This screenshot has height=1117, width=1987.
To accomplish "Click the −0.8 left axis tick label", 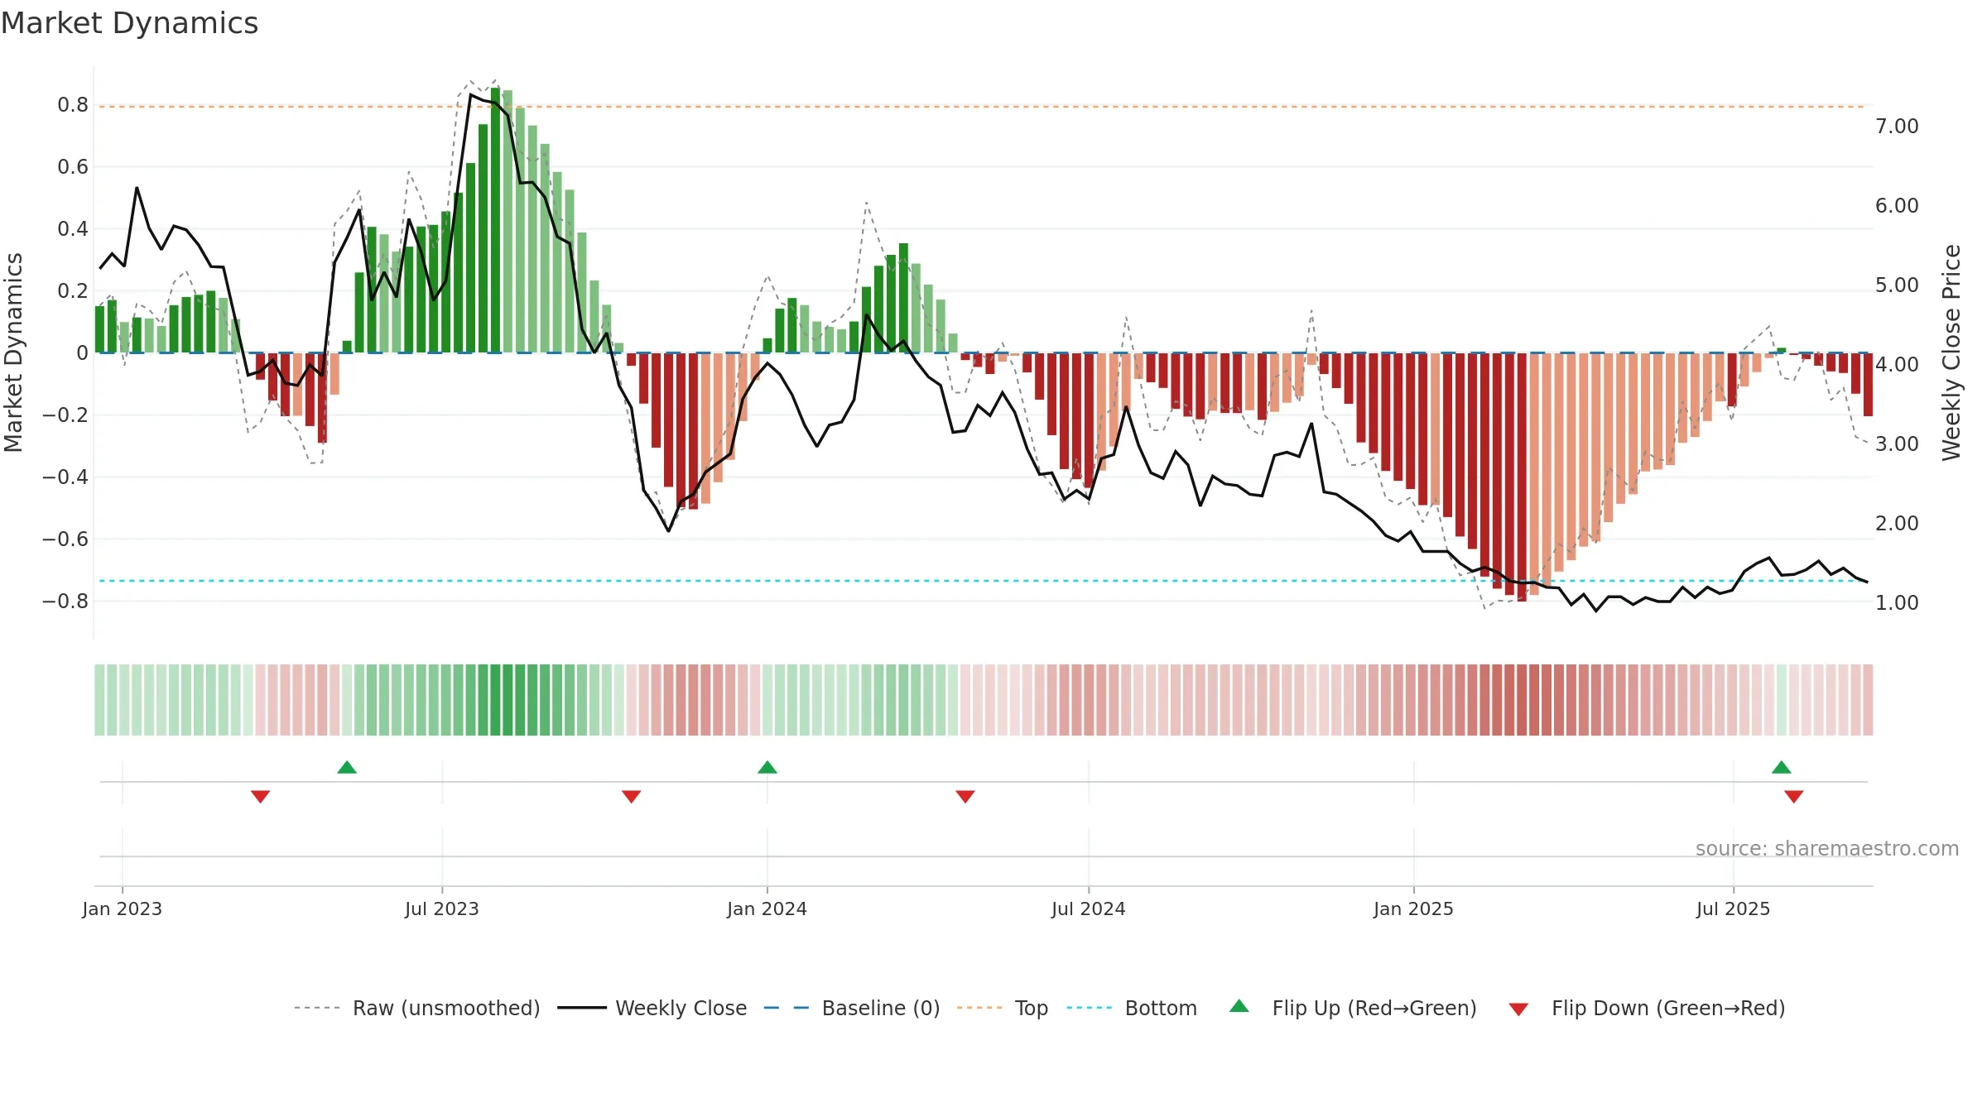I will [x=65, y=602].
